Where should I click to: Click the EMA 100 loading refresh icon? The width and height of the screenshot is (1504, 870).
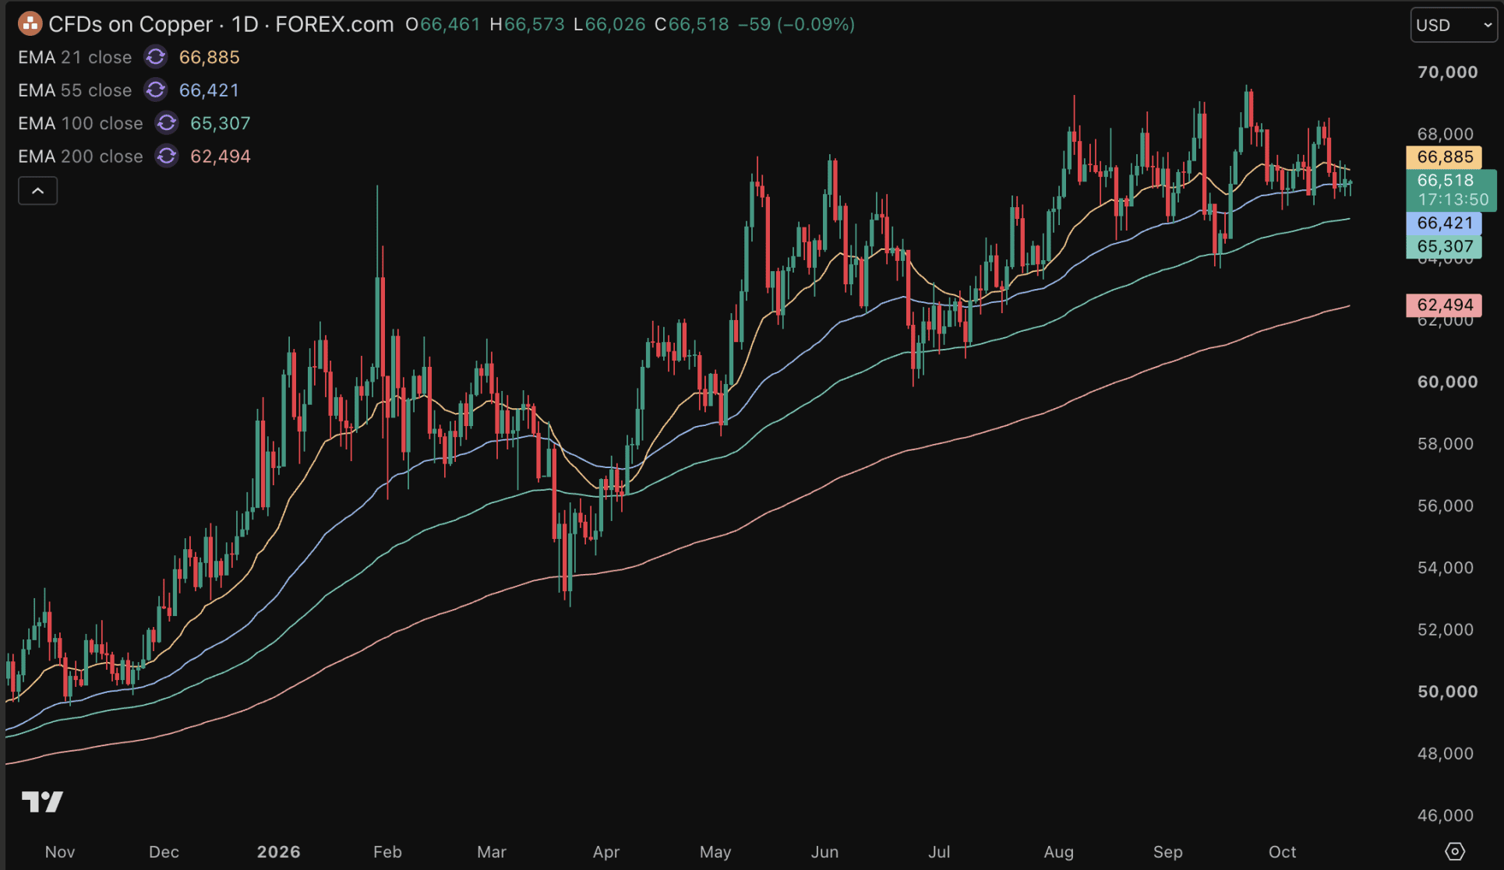point(167,123)
